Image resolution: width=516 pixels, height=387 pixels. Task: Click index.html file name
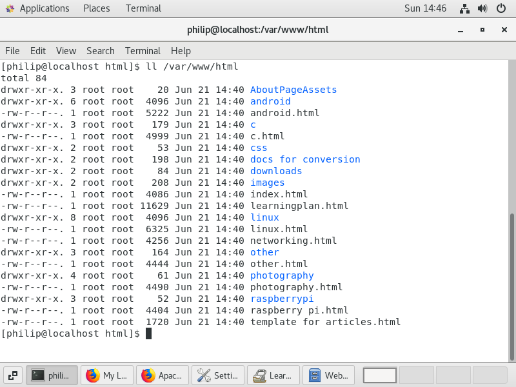(279, 194)
